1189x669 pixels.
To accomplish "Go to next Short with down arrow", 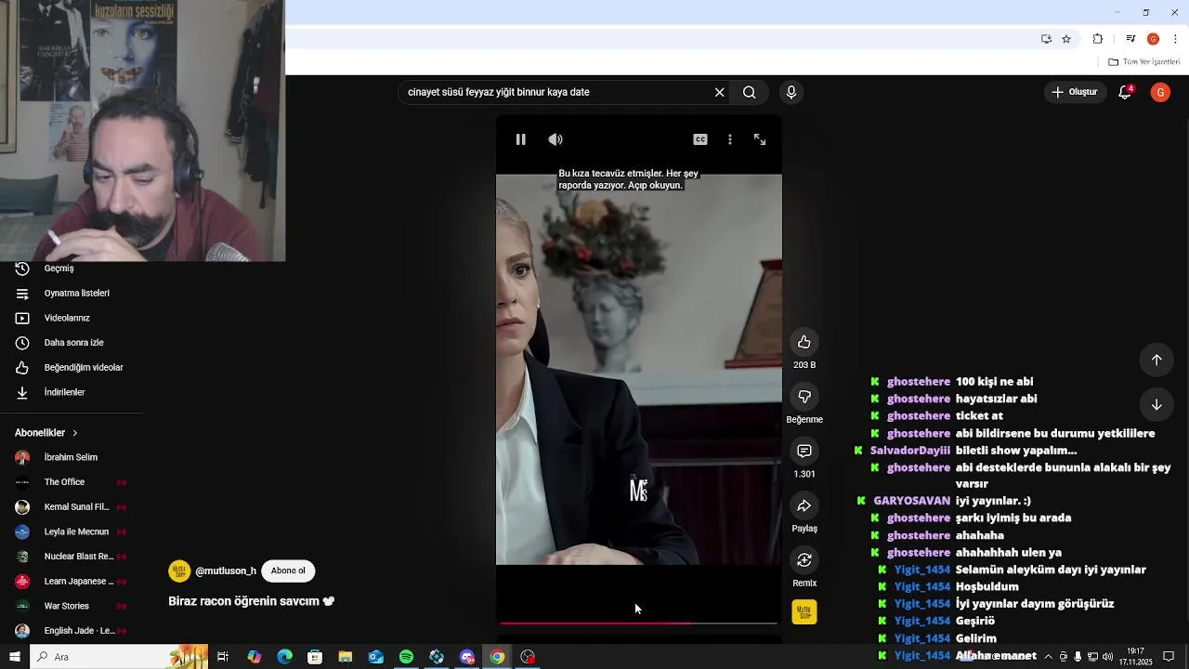I will tap(1156, 404).
